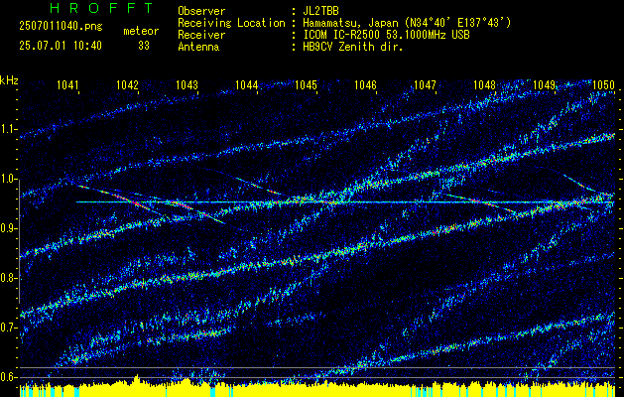The image size is (624, 397).
Task: Click the Receiver label
Action: pyautogui.click(x=201, y=35)
